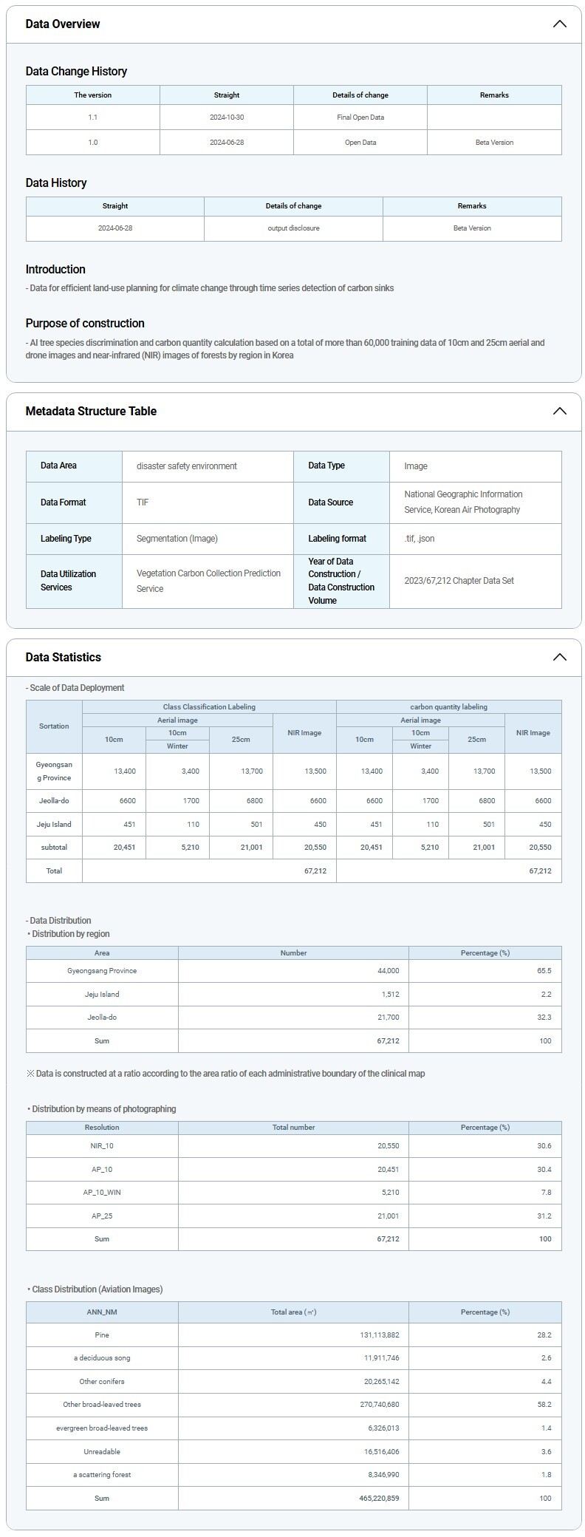Screen dimensions: 585x1537
Task: Click the ANN_NM column header
Action: click(x=102, y=1312)
